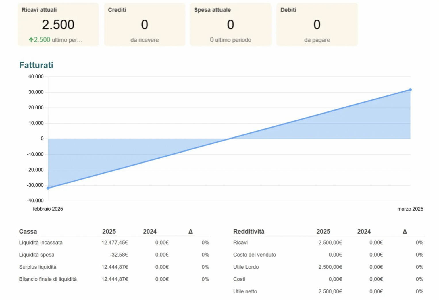Click the Utile netto row label
Viewport: 439px width, 300px height.
coord(245,291)
